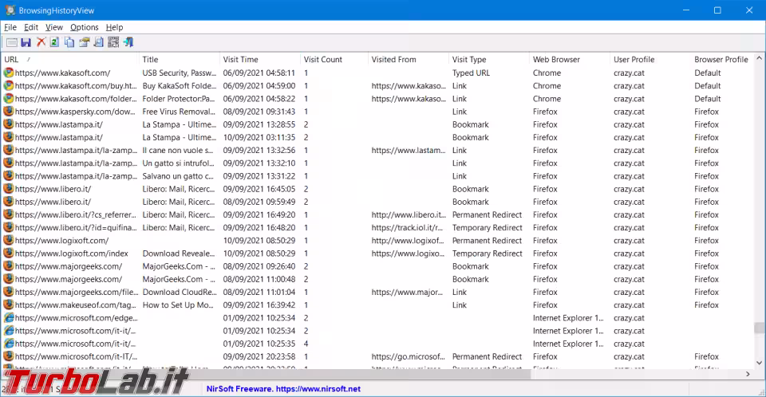This screenshot has width=766, height=397.
Task: Open the View menu
Action: [x=53, y=27]
